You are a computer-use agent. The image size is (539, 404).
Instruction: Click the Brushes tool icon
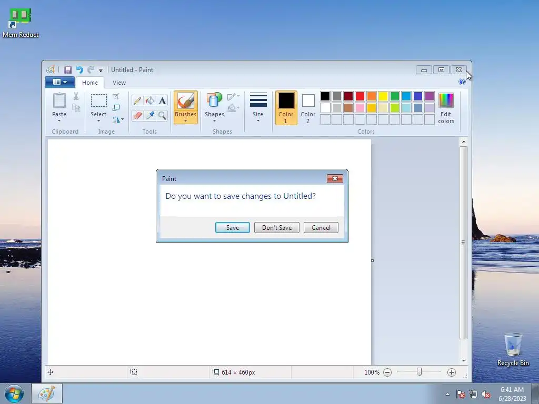coord(186,101)
